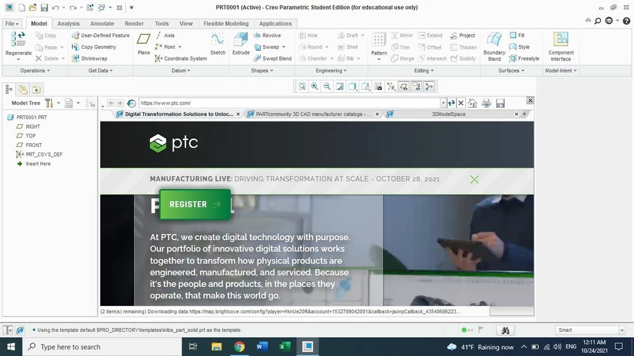Select the Revolve tool
Image resolution: width=634 pixels, height=356 pixels.
coord(267,35)
